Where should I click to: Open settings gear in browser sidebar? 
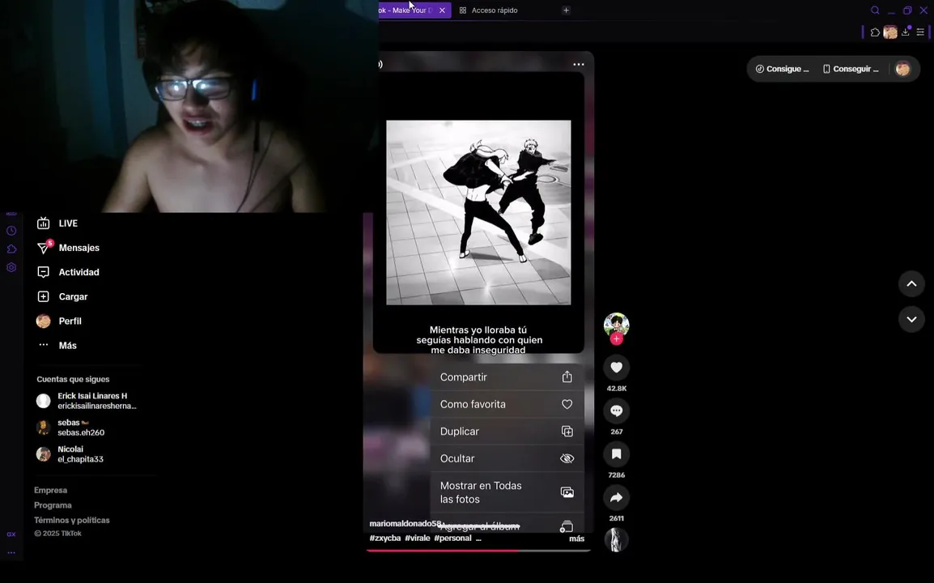pyautogui.click(x=11, y=268)
